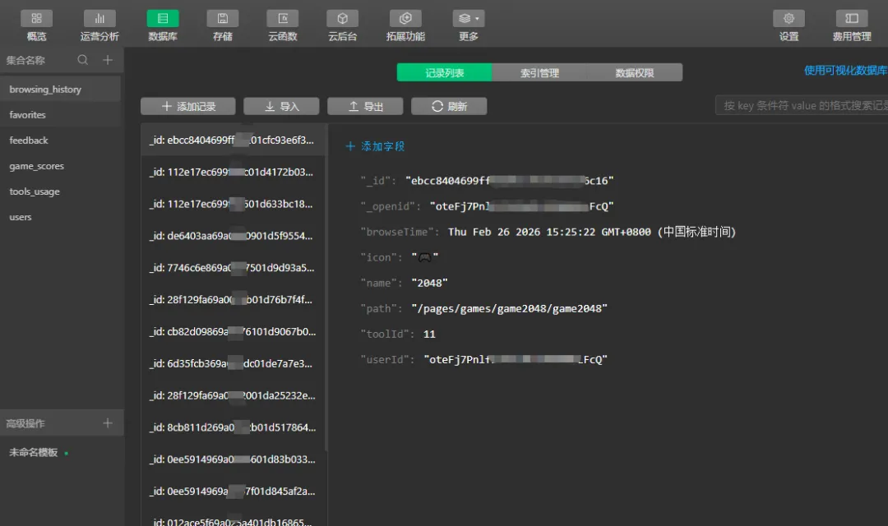Viewport: 888px width, 526px height.
Task: Select record ending c01d4172b03...
Action: click(x=233, y=172)
